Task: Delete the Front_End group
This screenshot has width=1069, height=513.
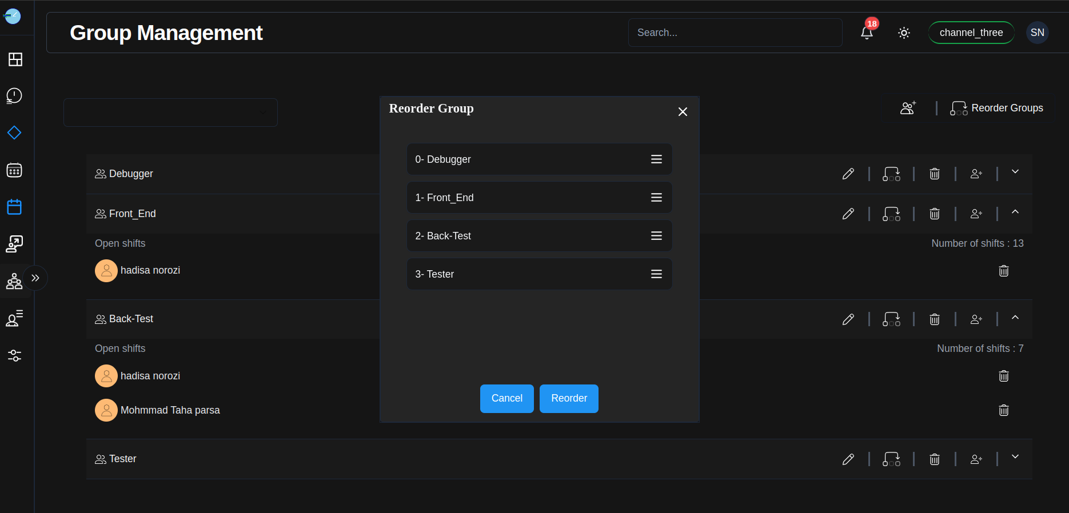Action: click(935, 214)
